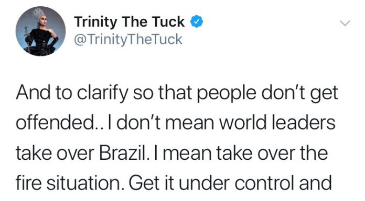365x201 pixels.
Task: Click the word "Trinity" in display name
Action: [95, 22]
